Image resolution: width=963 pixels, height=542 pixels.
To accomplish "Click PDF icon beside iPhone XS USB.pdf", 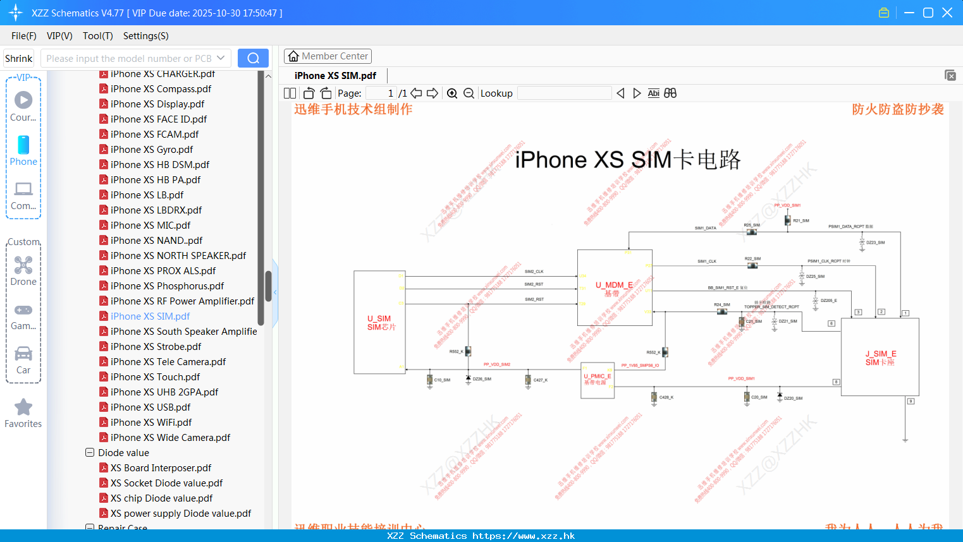I will coord(104,407).
